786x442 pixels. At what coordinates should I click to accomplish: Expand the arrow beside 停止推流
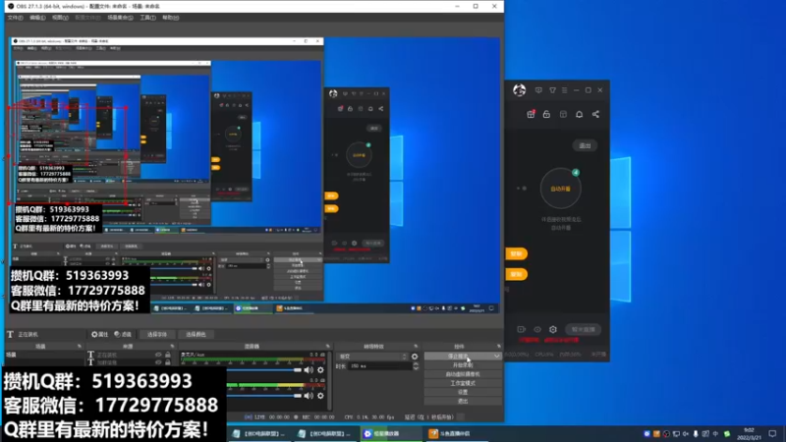click(x=497, y=357)
